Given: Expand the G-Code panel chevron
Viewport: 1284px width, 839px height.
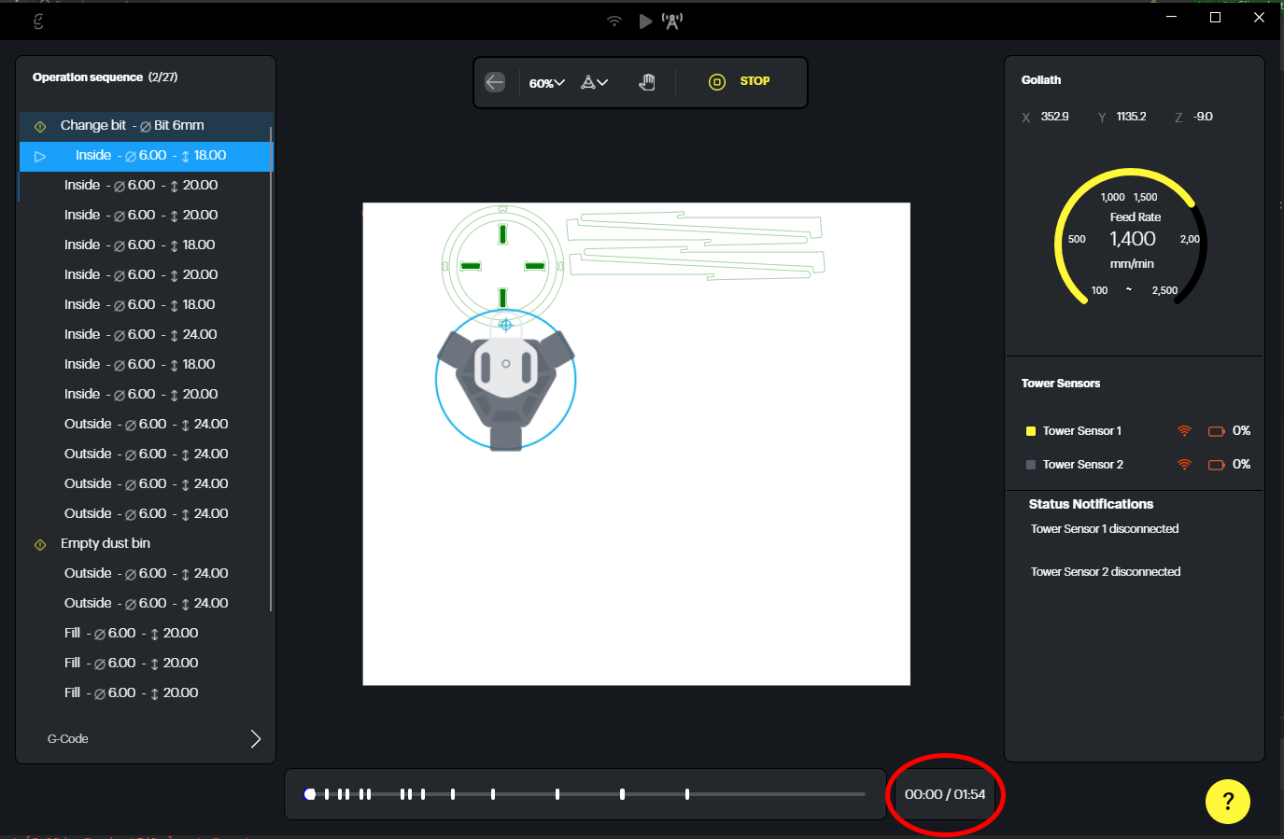Looking at the screenshot, I should [x=255, y=739].
